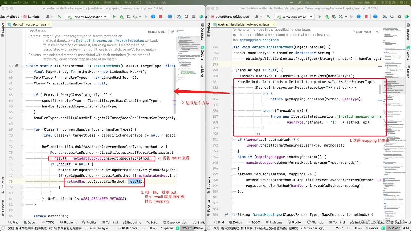Image resolution: width=411 pixels, height=231 pixels.
Task: Click the blue update icon in the demo1 toolbar
Action: (359, 17)
